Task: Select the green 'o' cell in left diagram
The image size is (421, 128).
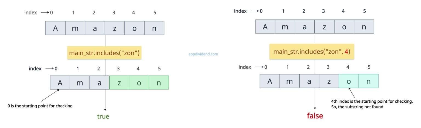Action: tap(139, 83)
